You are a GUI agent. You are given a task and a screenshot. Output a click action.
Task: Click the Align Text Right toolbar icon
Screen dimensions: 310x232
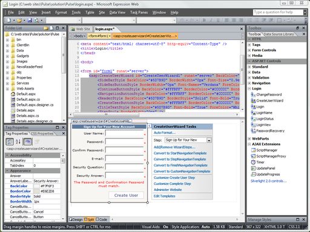[241, 21]
